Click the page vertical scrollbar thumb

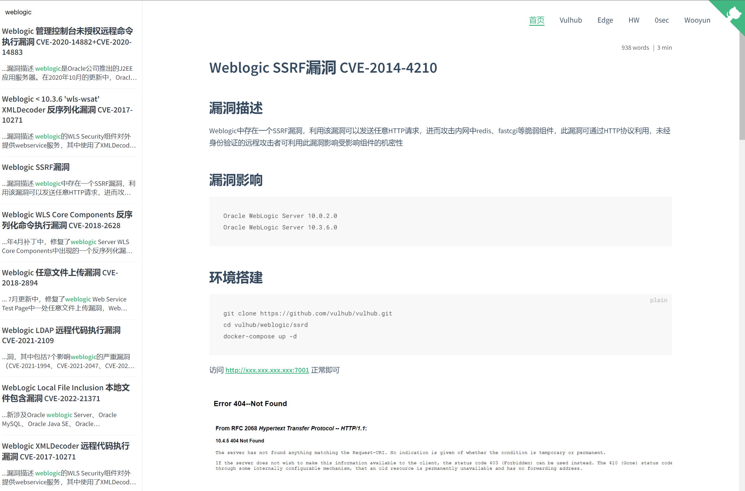(x=741, y=86)
